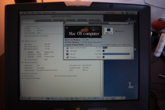
Task: Click the Size column header
Action: pyautogui.click(x=38, y=52)
